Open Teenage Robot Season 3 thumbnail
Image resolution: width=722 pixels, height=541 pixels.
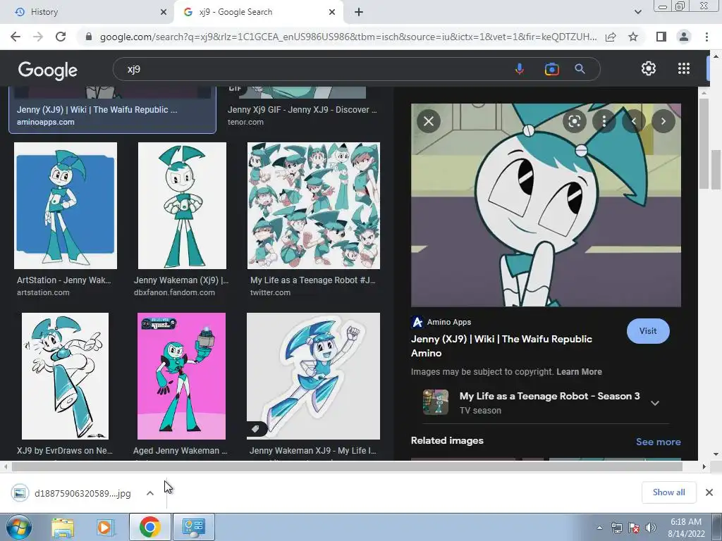[436, 402]
